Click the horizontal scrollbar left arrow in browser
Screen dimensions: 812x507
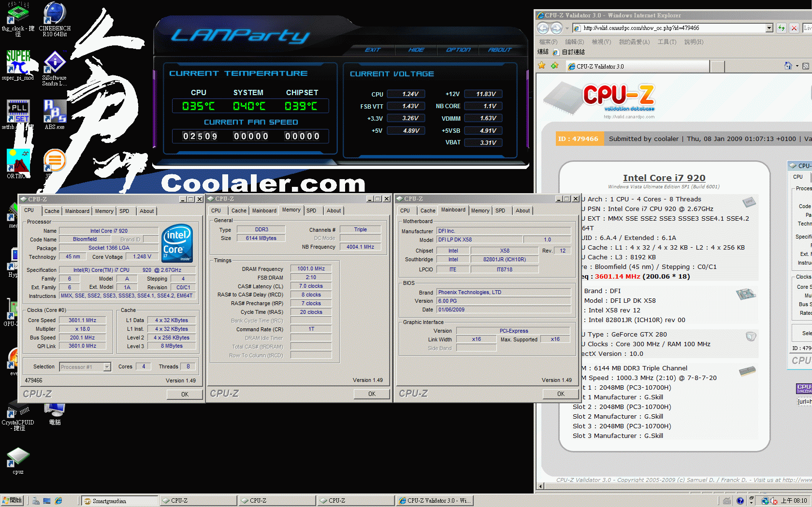tap(541, 486)
